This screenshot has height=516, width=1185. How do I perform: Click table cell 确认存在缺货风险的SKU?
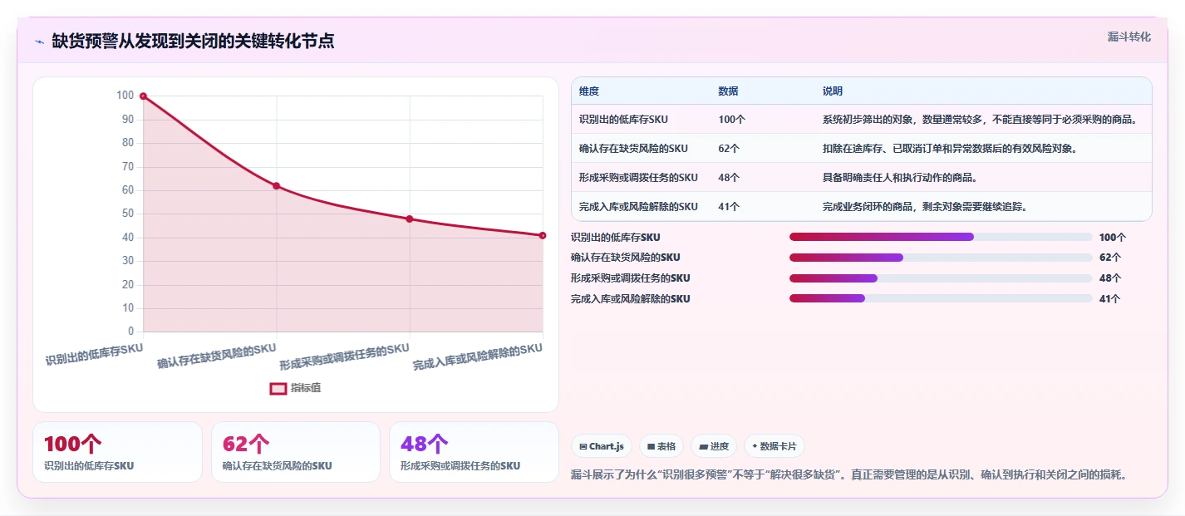(633, 149)
